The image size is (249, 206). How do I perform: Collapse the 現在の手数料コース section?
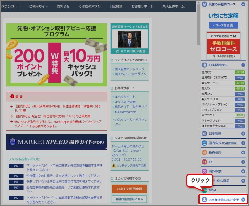tap(243, 4)
